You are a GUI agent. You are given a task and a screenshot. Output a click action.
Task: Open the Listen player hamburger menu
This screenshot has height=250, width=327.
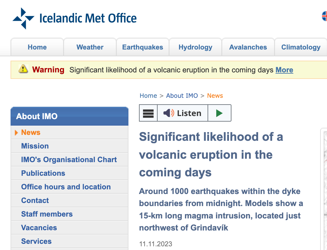pyautogui.click(x=148, y=113)
